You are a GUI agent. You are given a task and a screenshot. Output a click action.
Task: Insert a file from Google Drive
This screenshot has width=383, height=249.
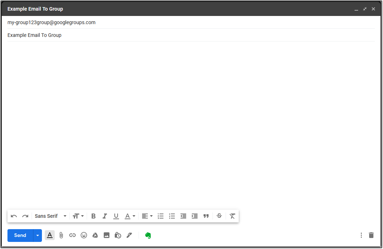[95, 235]
